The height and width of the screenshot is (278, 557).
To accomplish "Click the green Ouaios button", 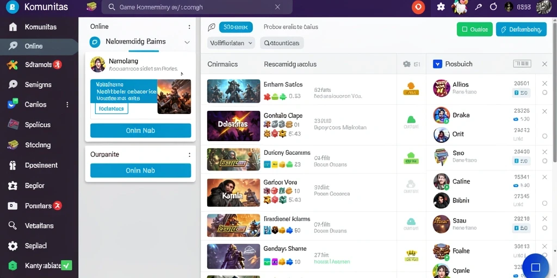I will coord(474,29).
